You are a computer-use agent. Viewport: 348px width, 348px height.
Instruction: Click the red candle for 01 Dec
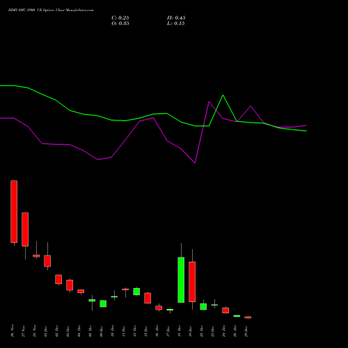47,261
